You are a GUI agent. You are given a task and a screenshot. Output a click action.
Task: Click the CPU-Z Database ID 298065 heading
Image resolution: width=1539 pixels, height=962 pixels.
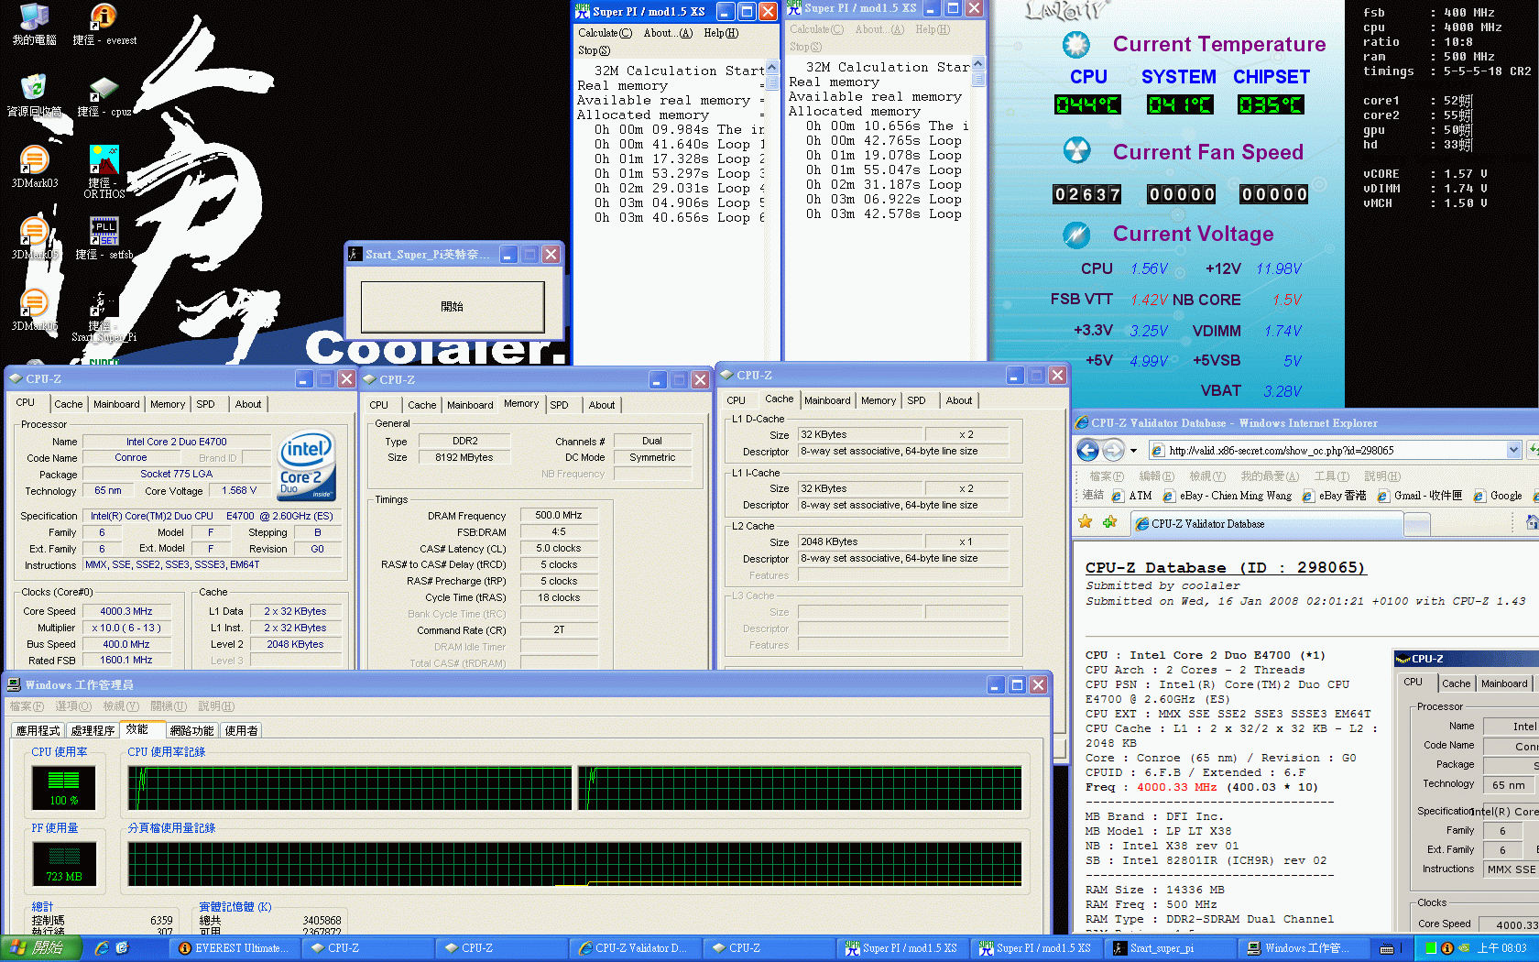[x=1226, y=568]
